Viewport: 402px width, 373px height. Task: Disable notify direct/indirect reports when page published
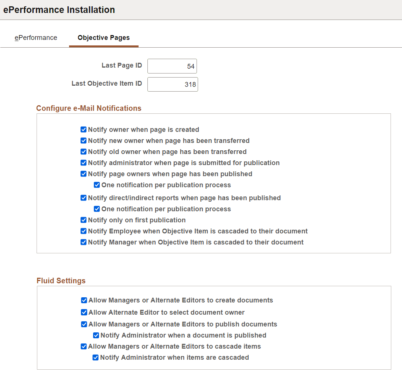click(x=83, y=198)
